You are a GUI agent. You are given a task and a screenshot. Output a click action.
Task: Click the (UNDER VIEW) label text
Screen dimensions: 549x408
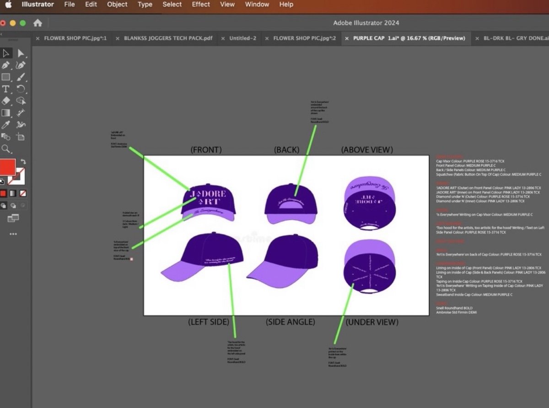coord(372,322)
